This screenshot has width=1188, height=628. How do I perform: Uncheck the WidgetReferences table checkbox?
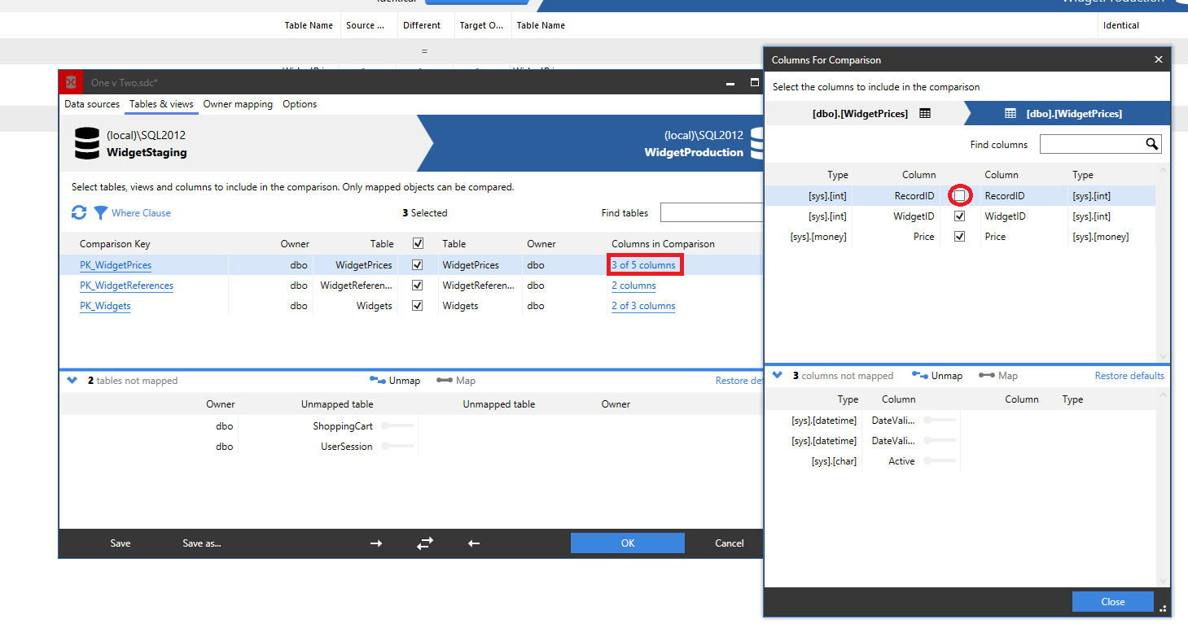[x=418, y=286]
